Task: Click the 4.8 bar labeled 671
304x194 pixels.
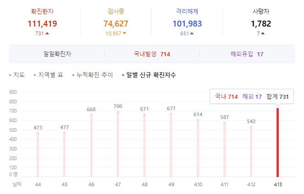Action: click(144, 145)
